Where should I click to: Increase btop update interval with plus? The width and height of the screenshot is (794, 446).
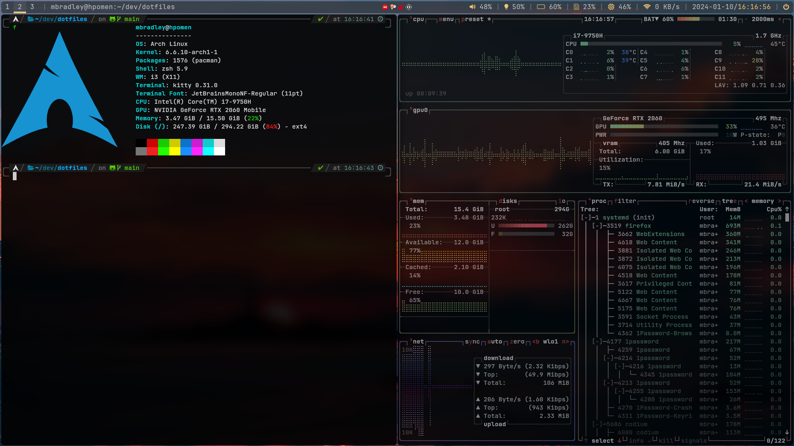pyautogui.click(x=780, y=19)
